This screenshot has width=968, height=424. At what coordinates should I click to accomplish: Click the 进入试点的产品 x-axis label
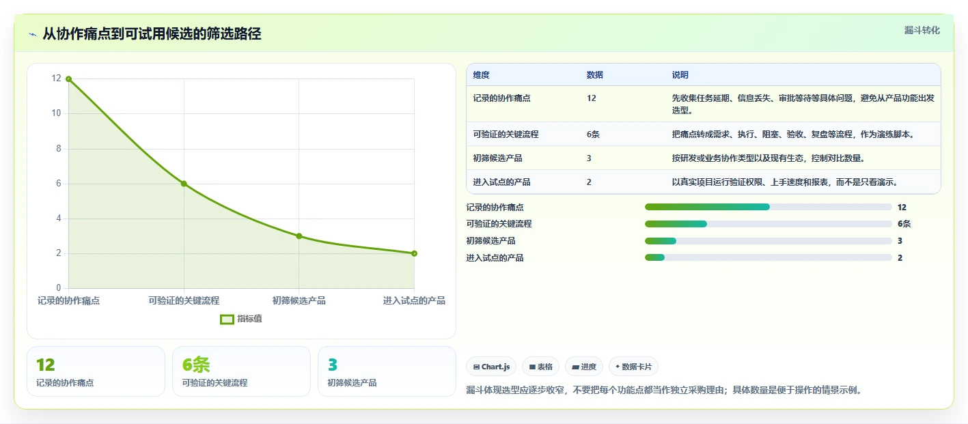[414, 300]
